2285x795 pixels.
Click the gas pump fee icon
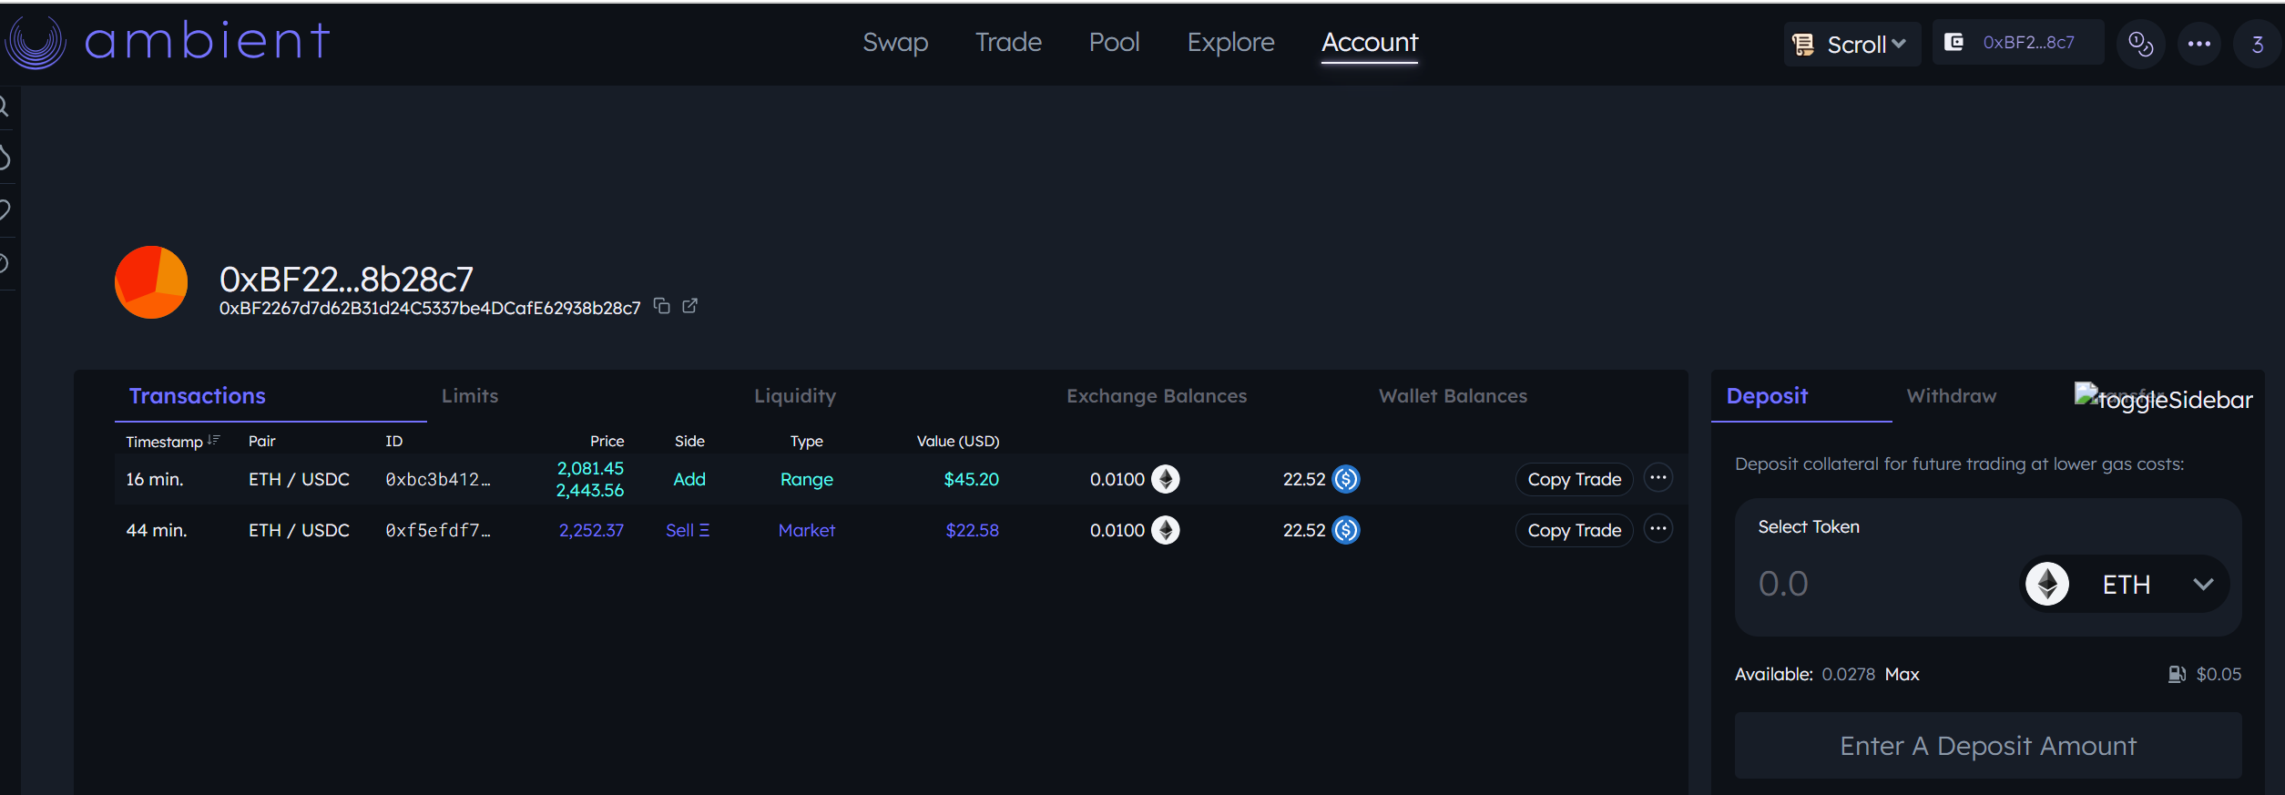(x=2177, y=675)
